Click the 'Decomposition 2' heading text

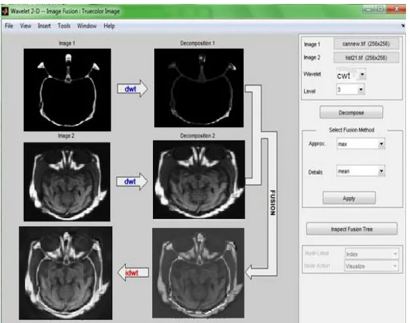tap(197, 136)
